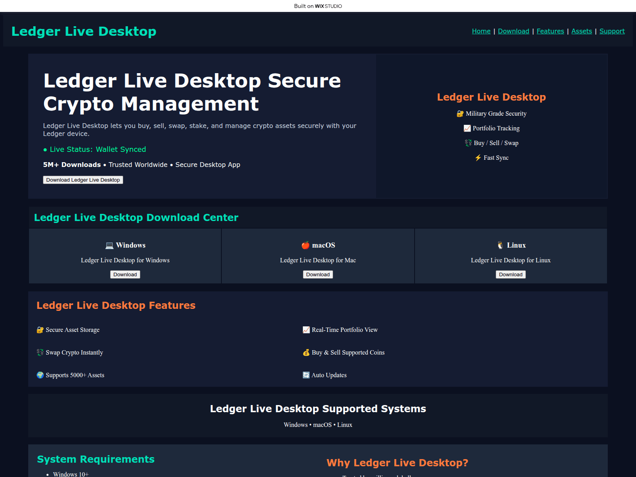Click the Live Status: Wallet Synced text
This screenshot has width=636, height=477.
pos(98,149)
